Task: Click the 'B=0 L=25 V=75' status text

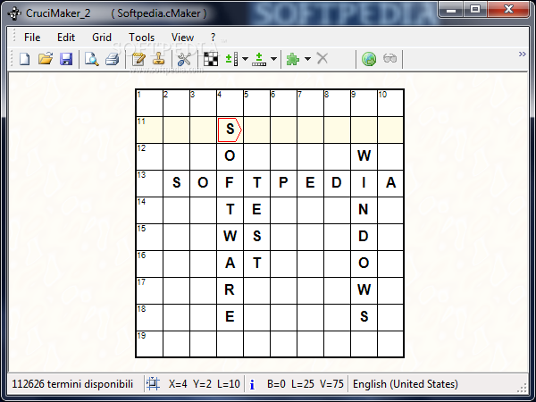Action: [x=306, y=384]
